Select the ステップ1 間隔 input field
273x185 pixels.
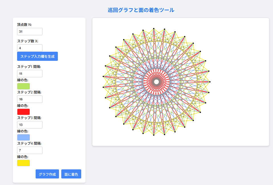click(x=30, y=74)
